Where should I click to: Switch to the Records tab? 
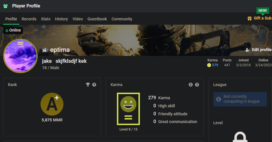click(x=29, y=19)
